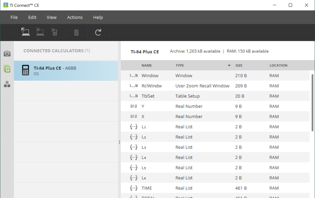Click the panel divider handle dots
315x198 pixels.
coord(119,142)
